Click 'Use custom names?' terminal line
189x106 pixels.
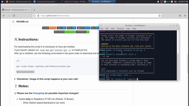tap(115, 75)
